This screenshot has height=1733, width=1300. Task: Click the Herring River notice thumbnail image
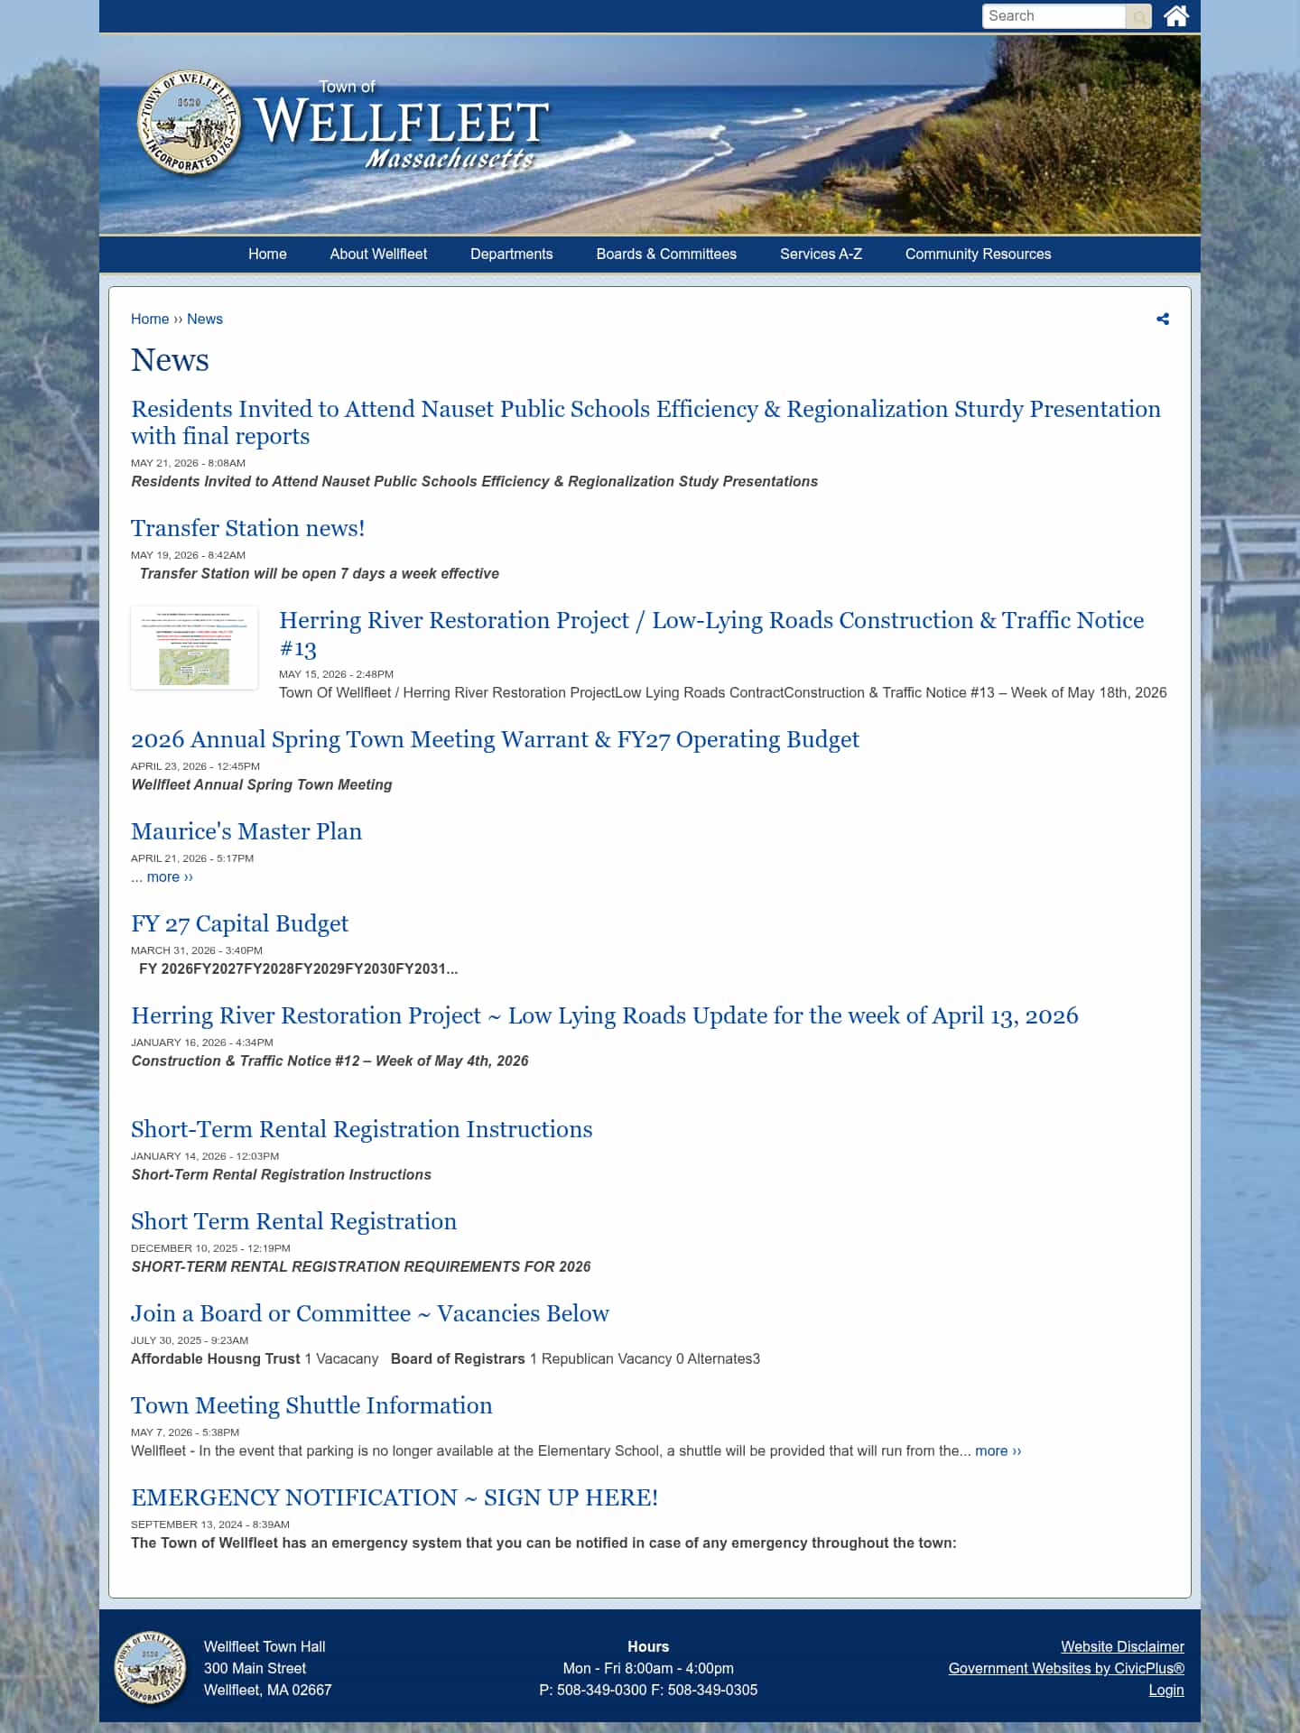(x=194, y=648)
